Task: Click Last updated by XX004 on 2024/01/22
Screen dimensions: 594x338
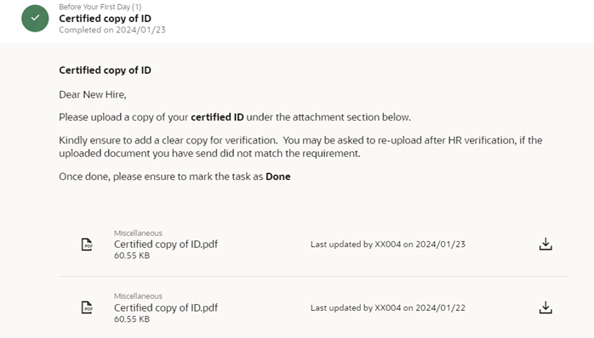Action: tap(388, 307)
